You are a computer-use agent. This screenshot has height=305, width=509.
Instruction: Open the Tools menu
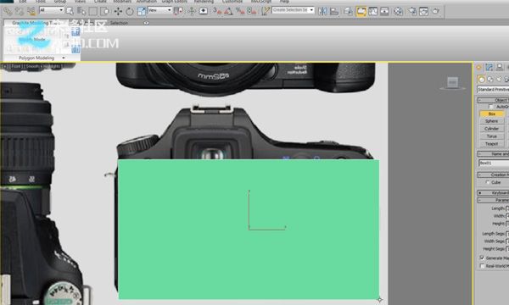(x=41, y=2)
